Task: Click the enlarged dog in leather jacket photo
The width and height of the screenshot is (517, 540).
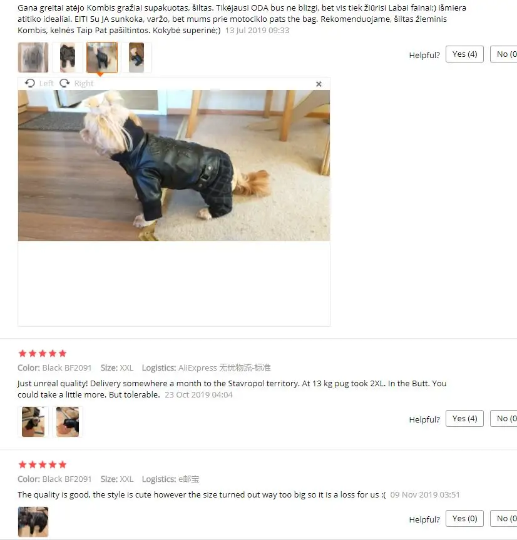Action: pyautogui.click(x=174, y=165)
